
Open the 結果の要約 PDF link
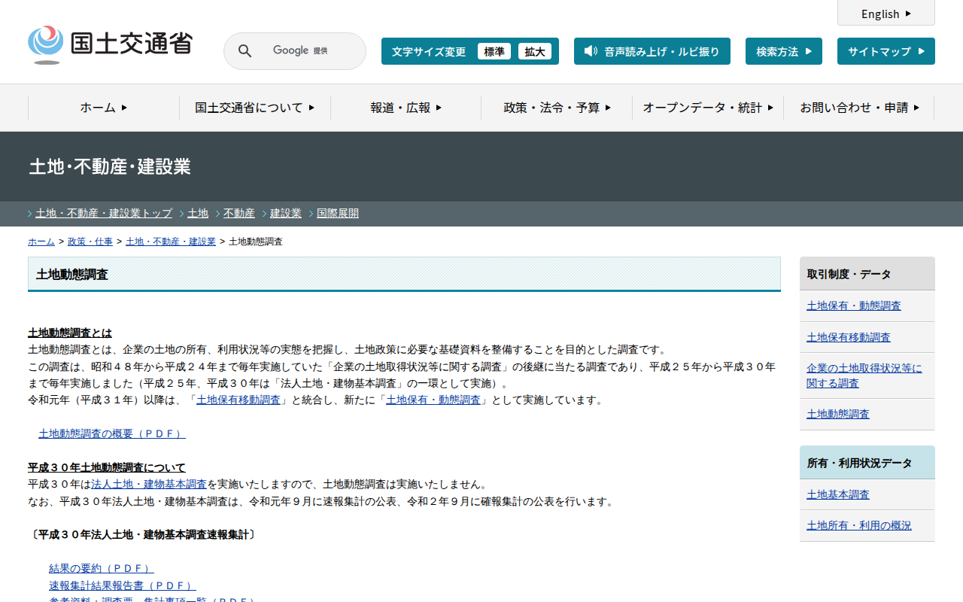click(x=101, y=568)
